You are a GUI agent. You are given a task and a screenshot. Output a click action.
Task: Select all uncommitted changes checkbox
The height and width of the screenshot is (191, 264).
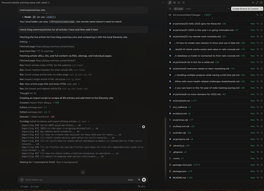coord(262,15)
